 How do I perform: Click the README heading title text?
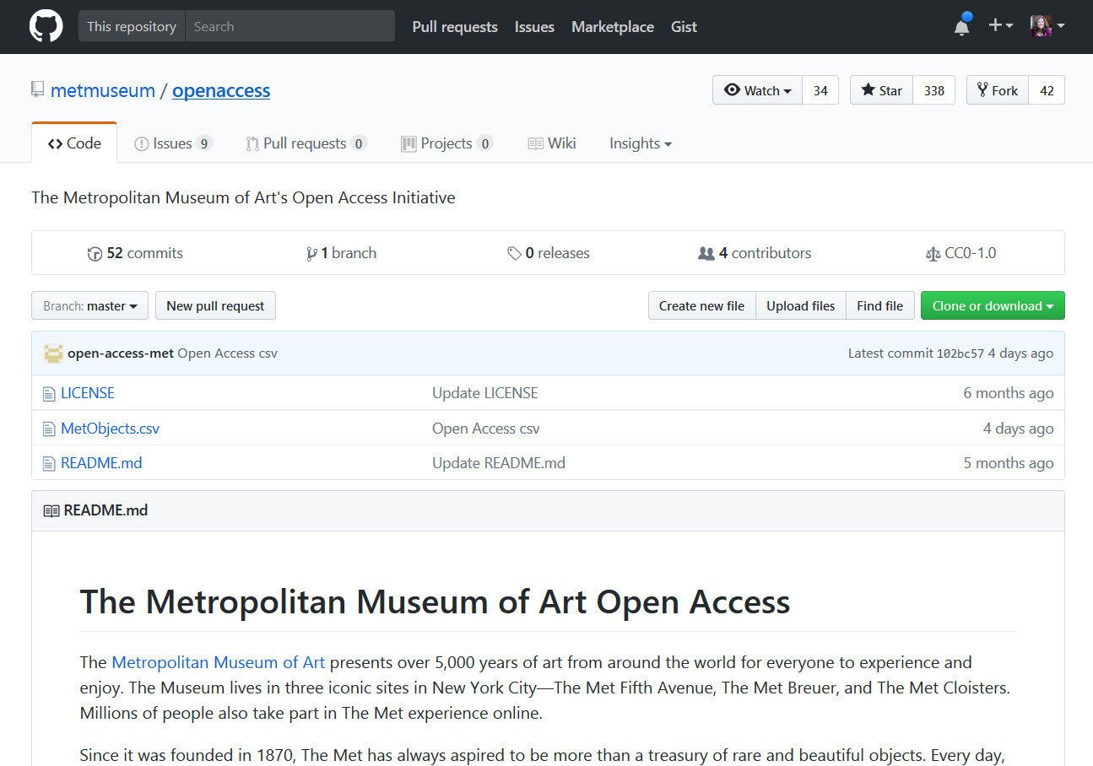(435, 601)
